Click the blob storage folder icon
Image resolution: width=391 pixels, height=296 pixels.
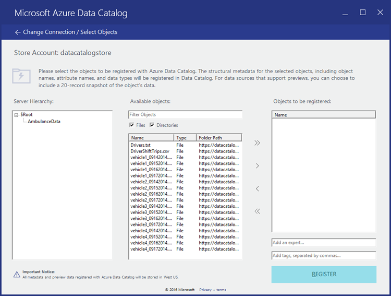(x=21, y=76)
